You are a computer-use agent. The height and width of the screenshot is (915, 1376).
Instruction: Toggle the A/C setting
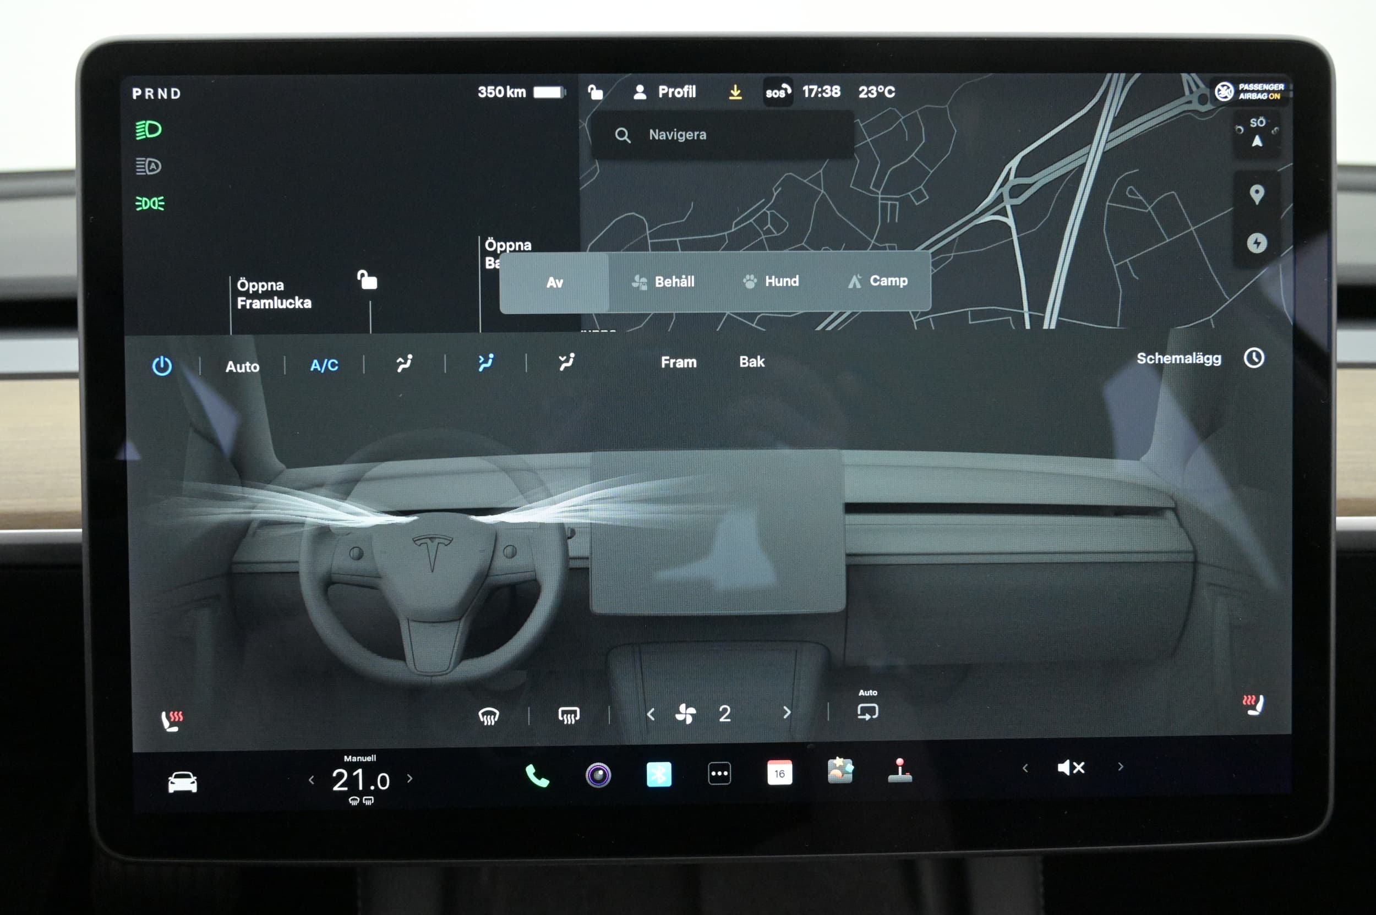[x=324, y=365]
